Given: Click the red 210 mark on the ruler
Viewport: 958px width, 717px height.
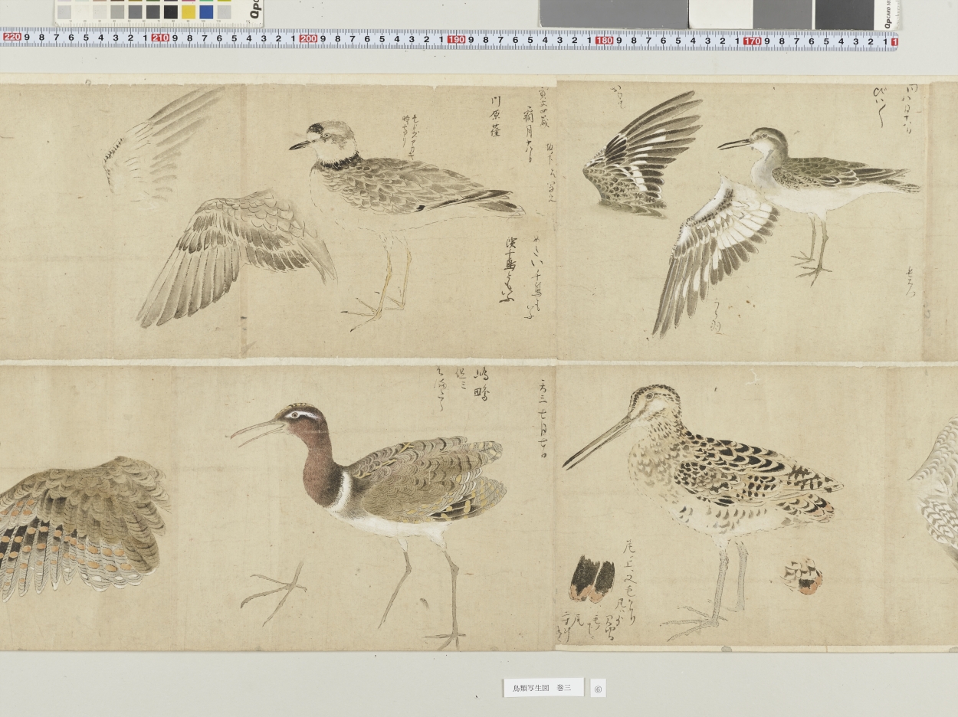Looking at the screenshot, I should point(160,38).
